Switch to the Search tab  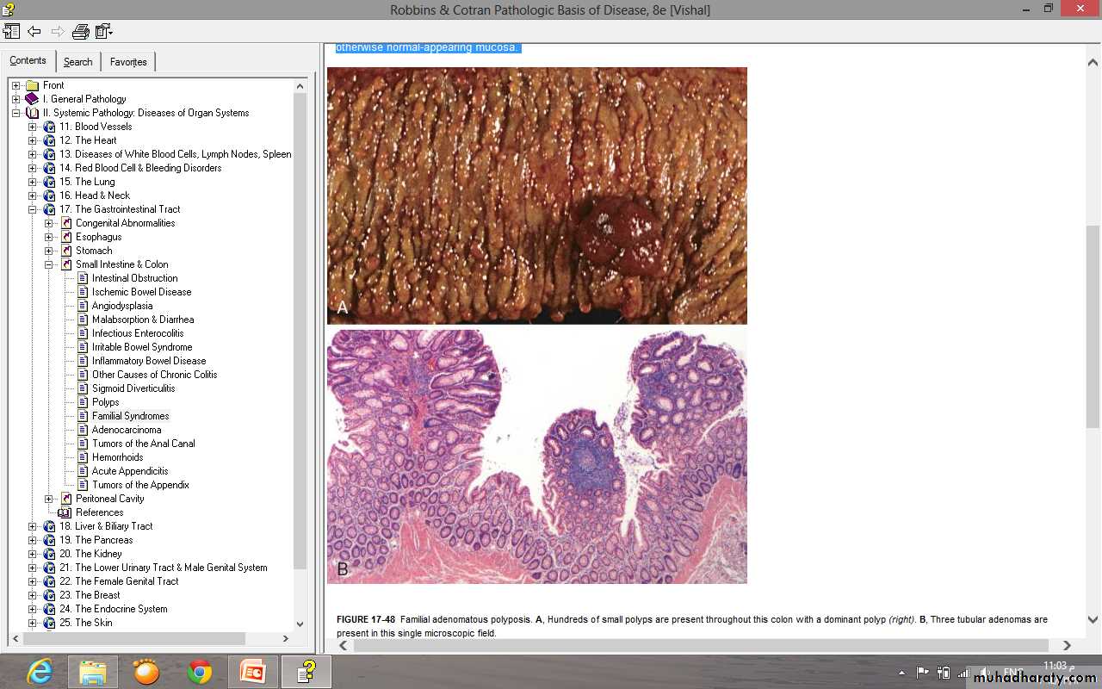[77, 62]
